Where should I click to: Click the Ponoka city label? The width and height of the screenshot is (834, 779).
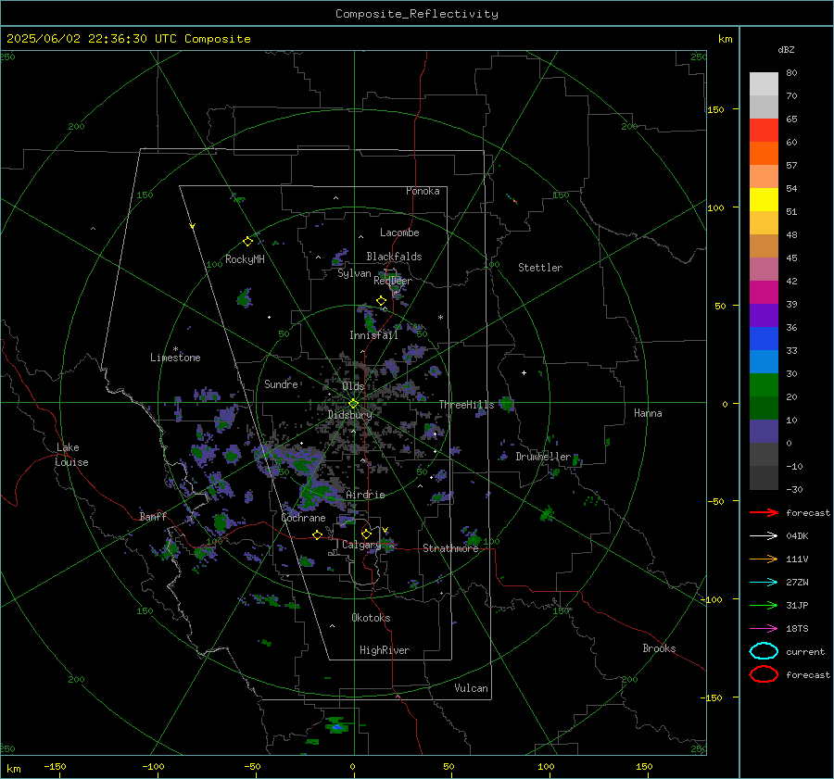coord(423,191)
